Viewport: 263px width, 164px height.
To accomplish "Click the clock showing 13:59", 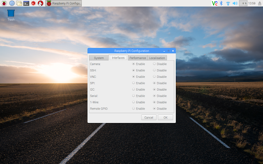I will pos(251,3).
